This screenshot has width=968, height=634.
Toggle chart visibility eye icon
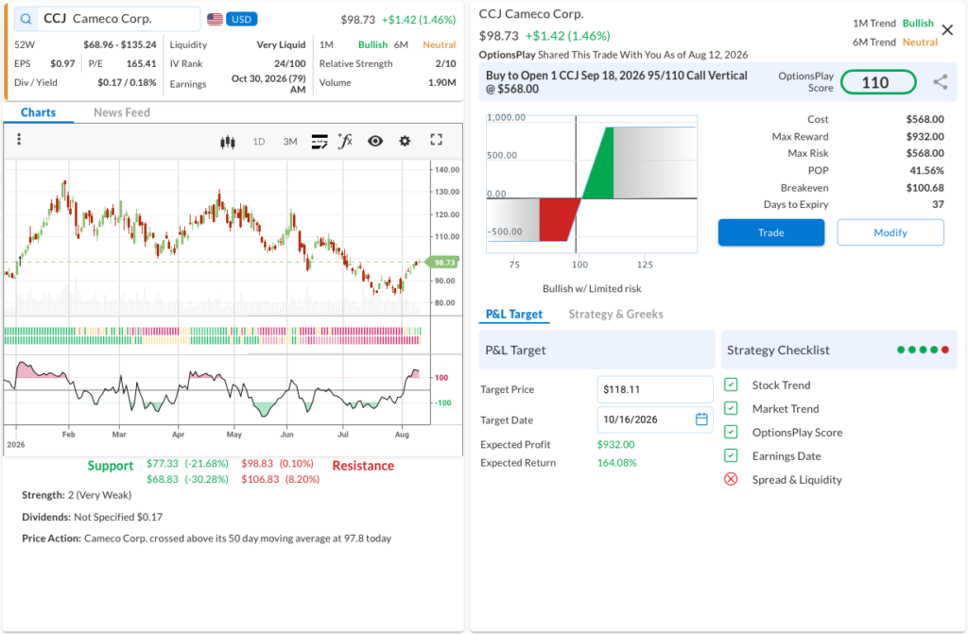pyautogui.click(x=375, y=142)
